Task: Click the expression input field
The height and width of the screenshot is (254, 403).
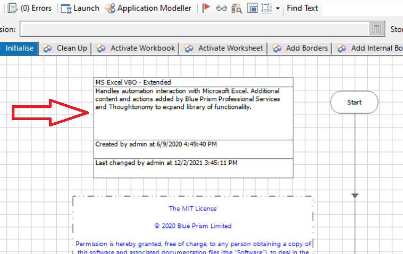Action: [x=195, y=29]
